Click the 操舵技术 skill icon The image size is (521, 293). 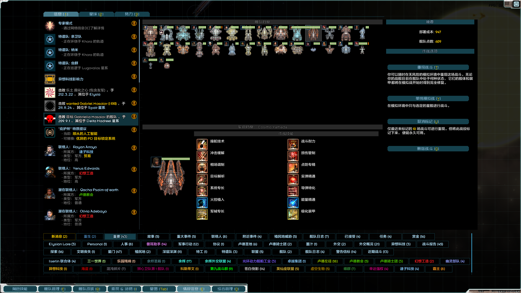202,144
